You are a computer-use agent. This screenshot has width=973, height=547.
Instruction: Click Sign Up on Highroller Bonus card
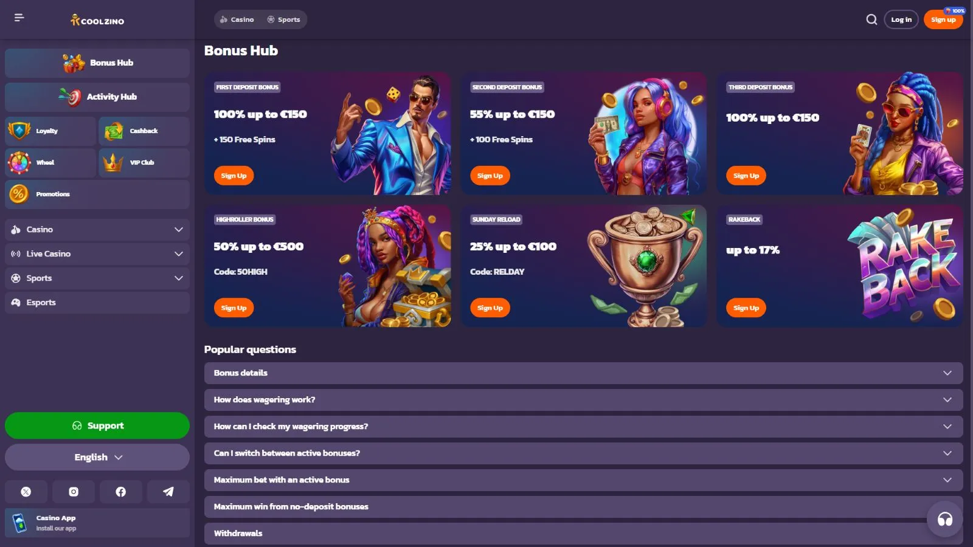pos(234,308)
